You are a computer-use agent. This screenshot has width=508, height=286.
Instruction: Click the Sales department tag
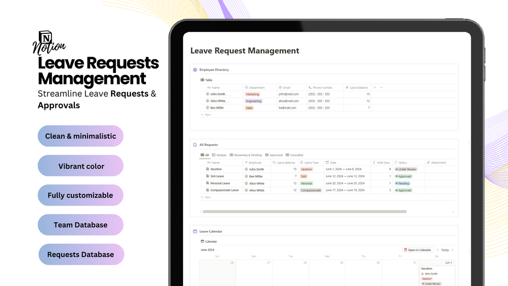(249, 108)
